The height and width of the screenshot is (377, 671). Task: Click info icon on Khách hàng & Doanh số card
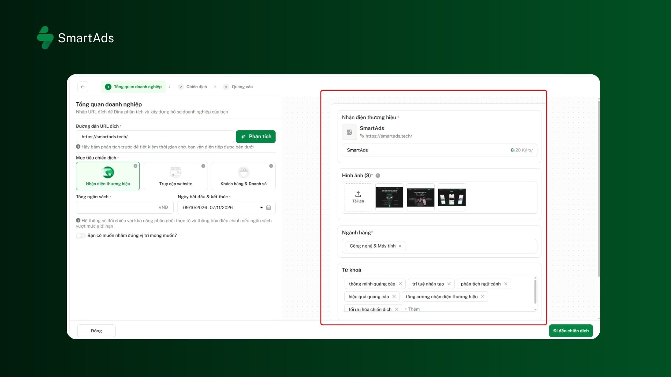[271, 166]
